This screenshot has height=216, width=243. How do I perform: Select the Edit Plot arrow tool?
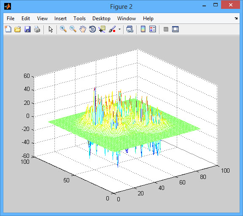point(51,29)
